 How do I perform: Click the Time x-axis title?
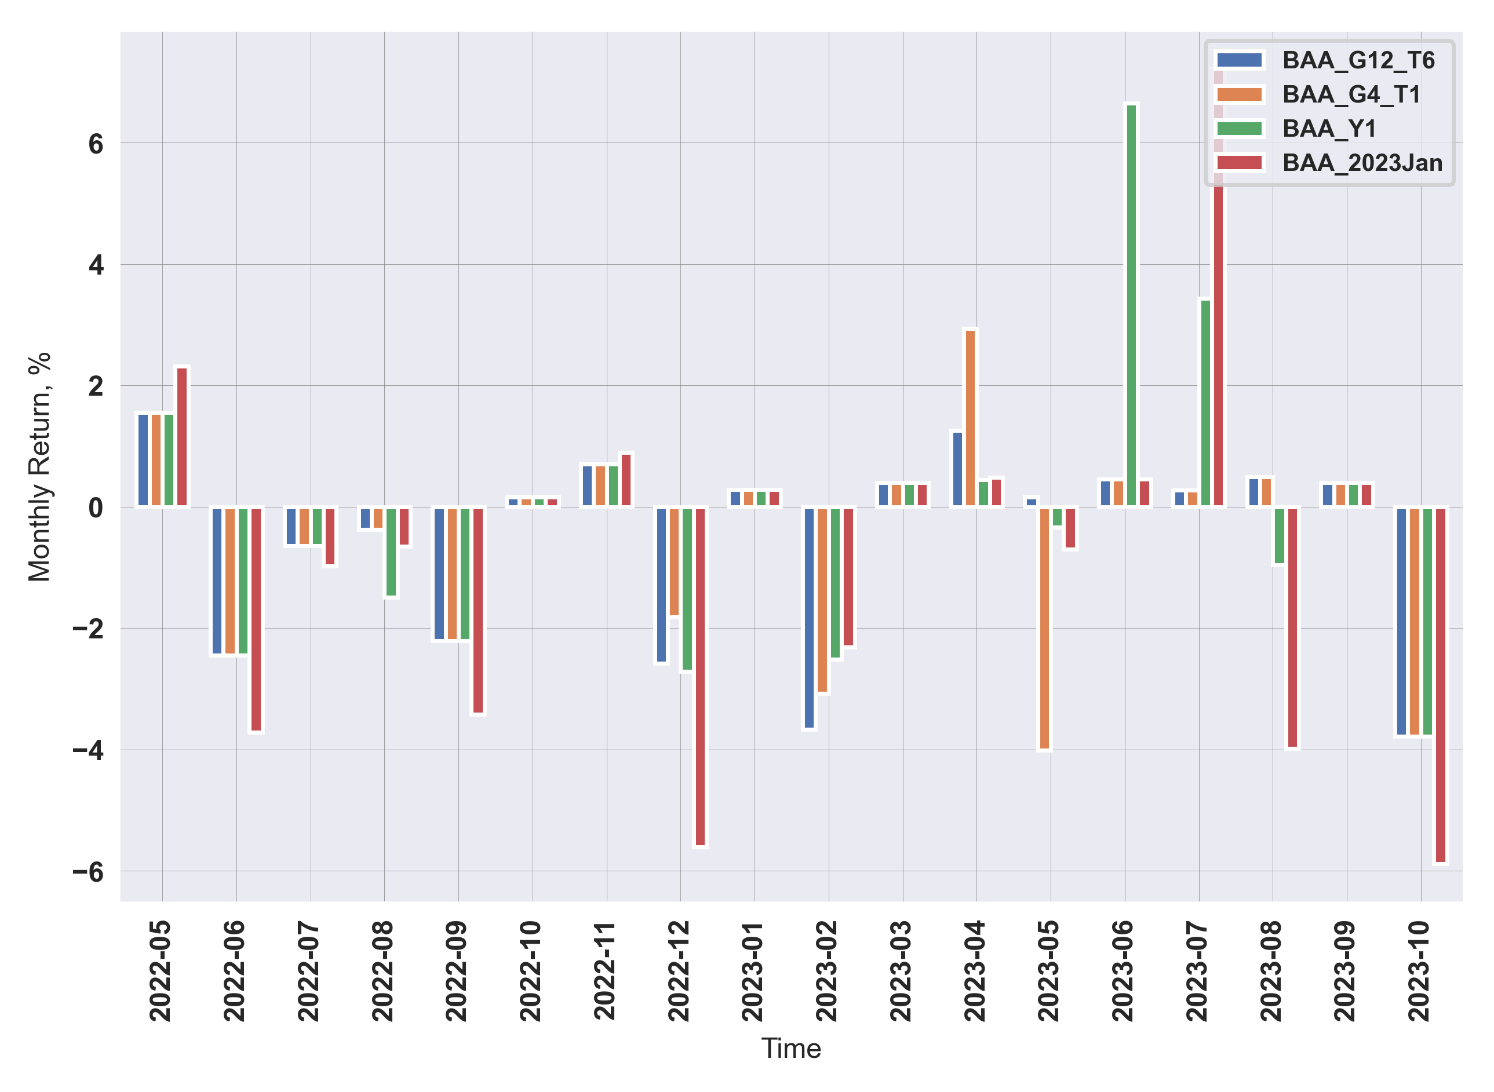pyautogui.click(x=790, y=1049)
